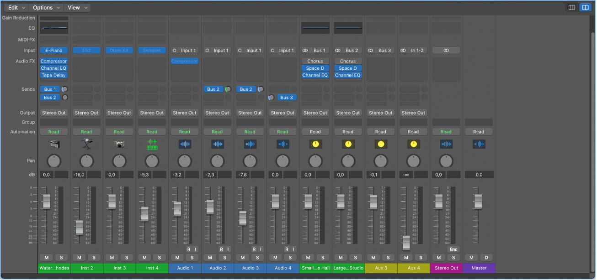The width and height of the screenshot is (597, 280).
Task: Select the E-Piano keyboard icon on Water…hodes channel
Action: tap(53, 144)
